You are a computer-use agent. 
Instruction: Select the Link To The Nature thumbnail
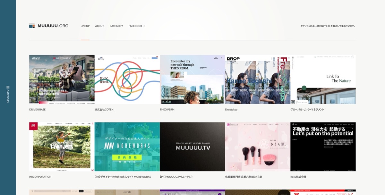tap(323, 79)
